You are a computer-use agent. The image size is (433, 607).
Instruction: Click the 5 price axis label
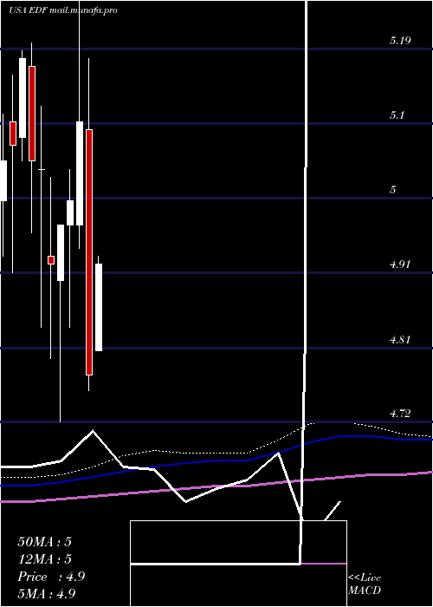point(393,190)
